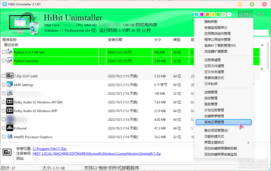
Task: Open the C:\Program Files\7-Zip\ install location link
Action: tap(50, 148)
